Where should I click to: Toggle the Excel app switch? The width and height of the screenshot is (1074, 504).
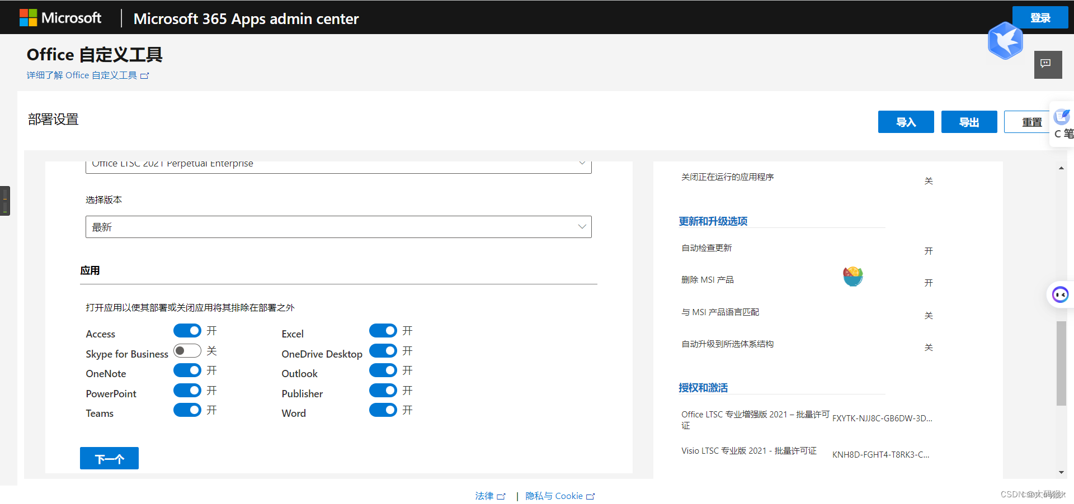tap(383, 331)
